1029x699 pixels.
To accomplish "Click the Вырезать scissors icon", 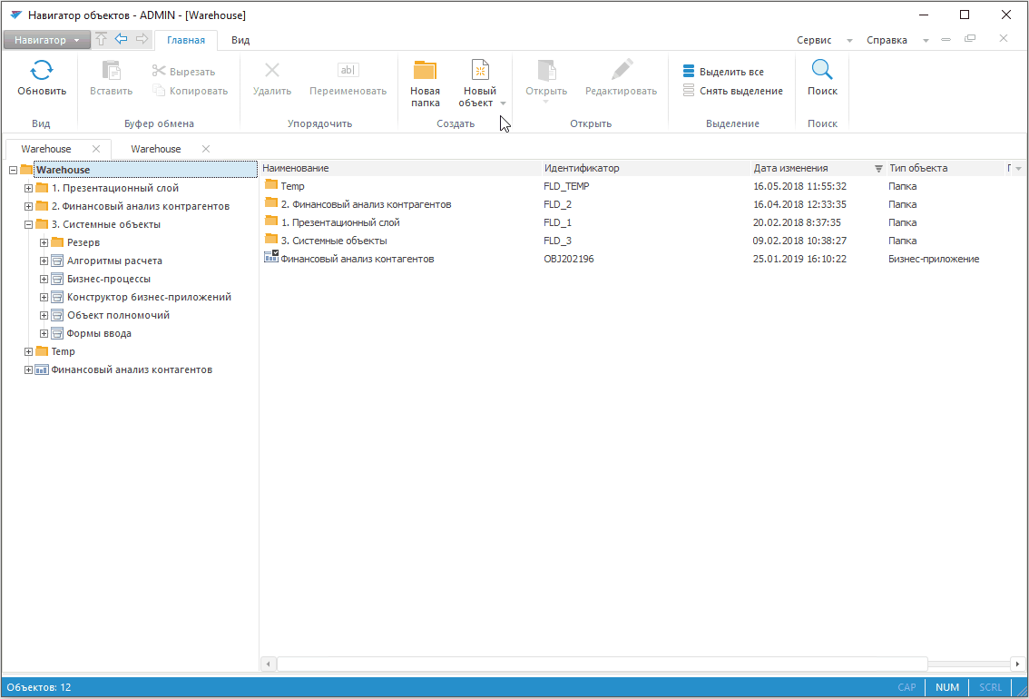I will coord(159,71).
